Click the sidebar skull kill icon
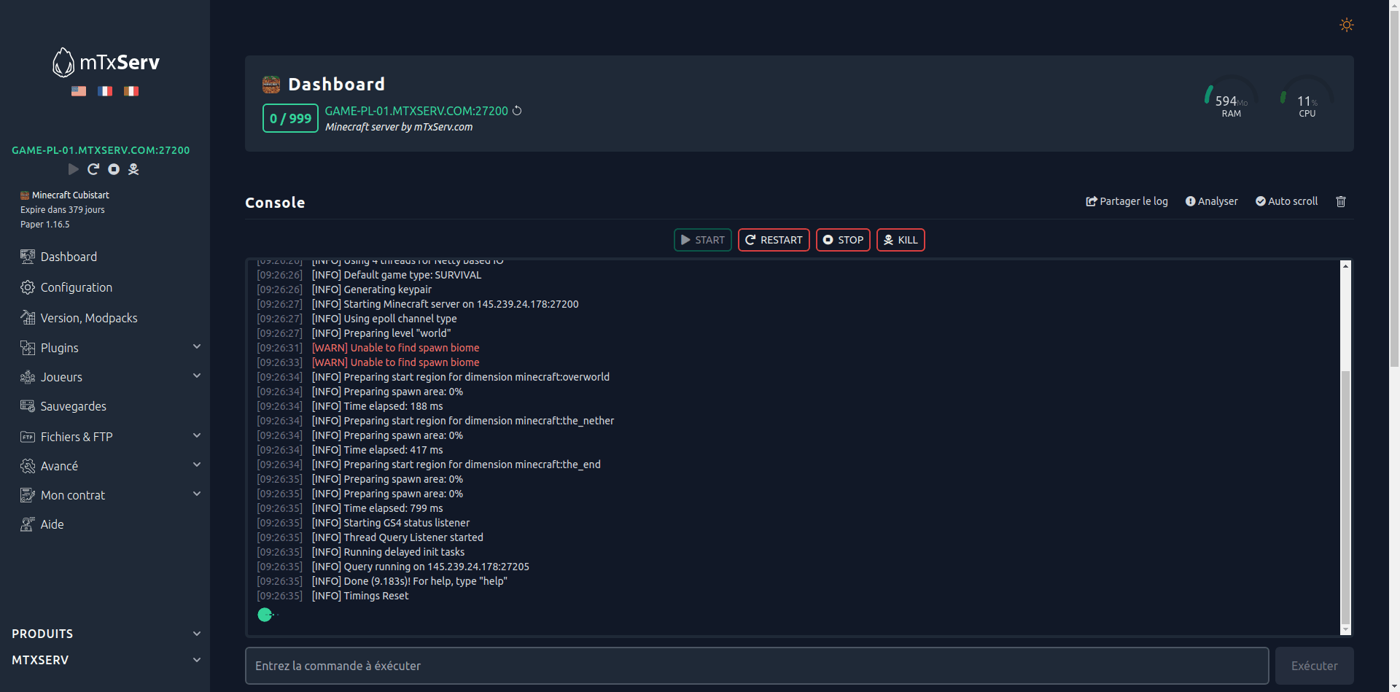1400x692 pixels. coord(133,169)
